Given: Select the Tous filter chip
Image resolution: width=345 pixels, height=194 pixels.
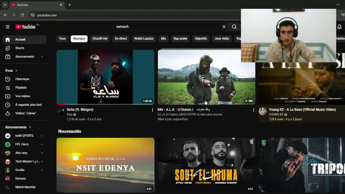Looking at the screenshot, I should click(62, 39).
